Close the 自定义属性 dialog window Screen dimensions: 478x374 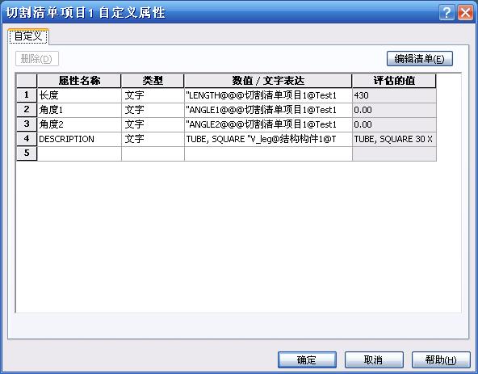465,12
